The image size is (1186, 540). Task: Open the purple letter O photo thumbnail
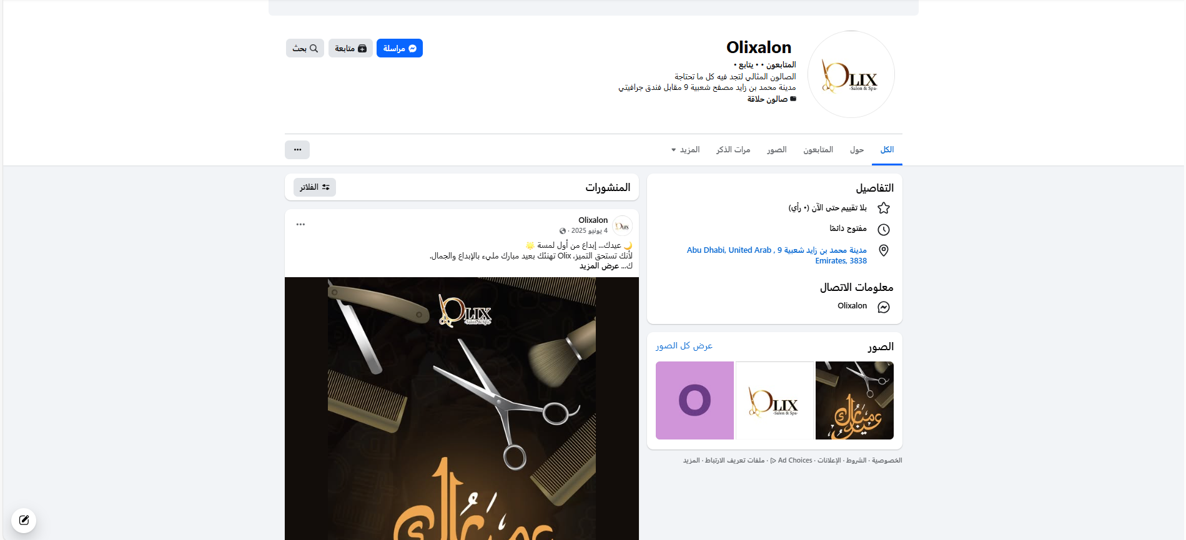click(x=694, y=400)
